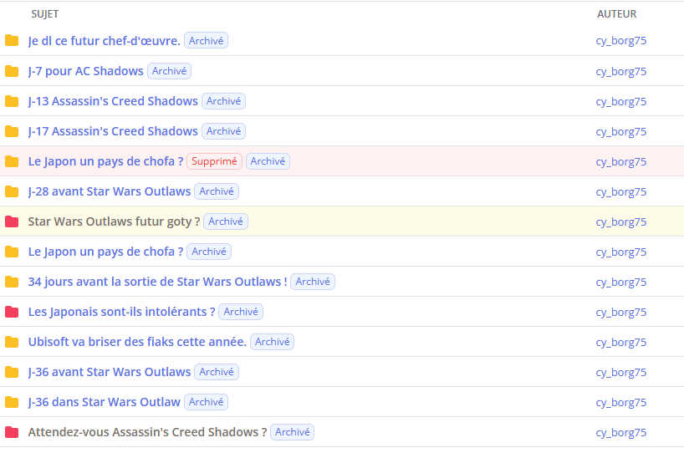
Task: Click the red folder icon beside "Attendez-vous Assassin's Creed Shadows ?"
Action: tap(12, 432)
